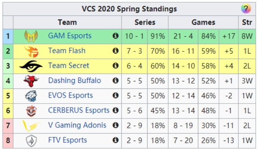Show info popup for Team Secret
The image size is (258, 150).
(115, 66)
